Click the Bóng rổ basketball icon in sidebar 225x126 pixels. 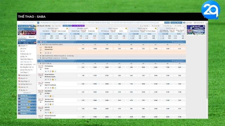(19, 78)
